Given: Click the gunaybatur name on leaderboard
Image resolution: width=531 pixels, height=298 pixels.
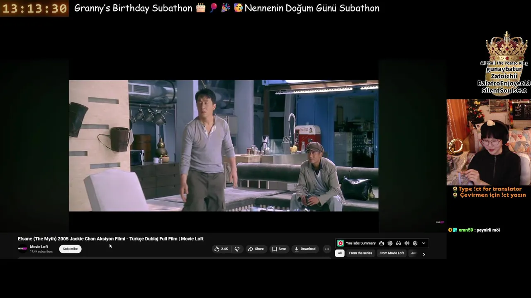Looking at the screenshot, I should (x=504, y=70).
